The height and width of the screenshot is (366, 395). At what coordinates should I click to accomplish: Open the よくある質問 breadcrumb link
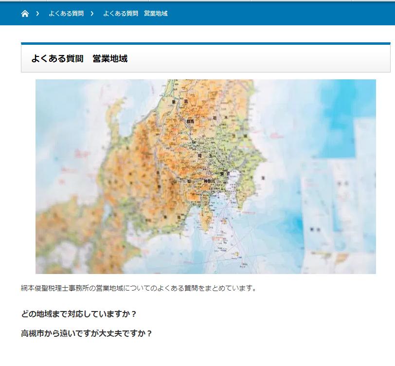pos(66,14)
